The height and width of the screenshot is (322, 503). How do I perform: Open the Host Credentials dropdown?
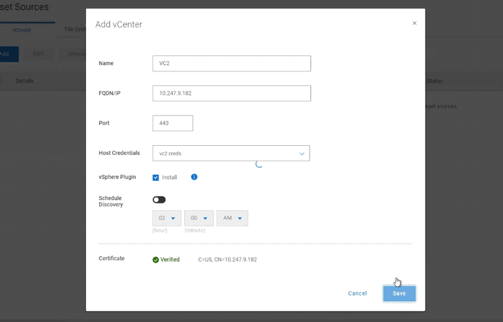pyautogui.click(x=231, y=153)
